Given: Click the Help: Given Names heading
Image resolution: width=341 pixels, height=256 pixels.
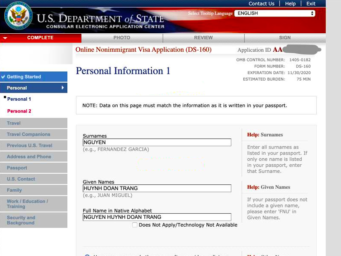Looking at the screenshot, I should (x=269, y=187).
